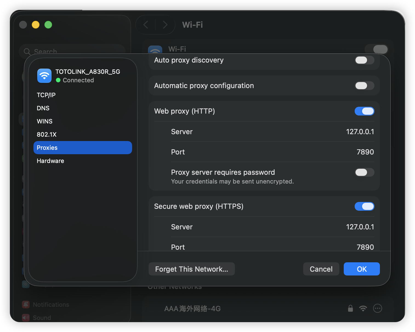Open the TCP/IP tab
This screenshot has width=415, height=332.
pyautogui.click(x=46, y=95)
